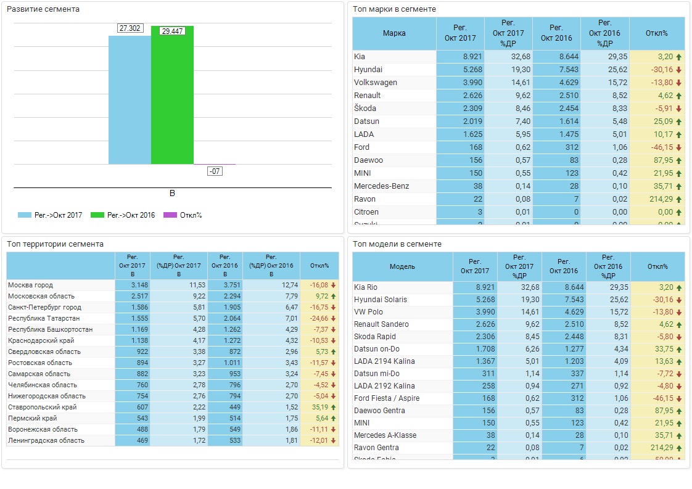
Task: Click Откл% header in the territories table
Action: pyautogui.click(x=319, y=266)
